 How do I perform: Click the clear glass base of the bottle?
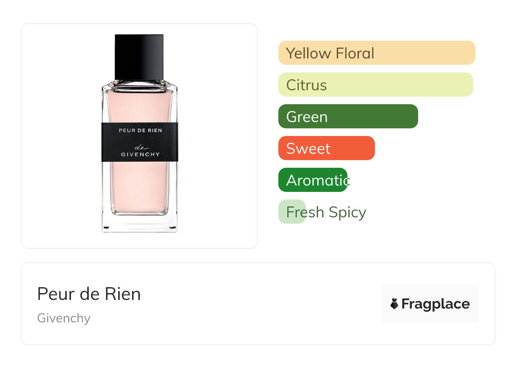[139, 223]
